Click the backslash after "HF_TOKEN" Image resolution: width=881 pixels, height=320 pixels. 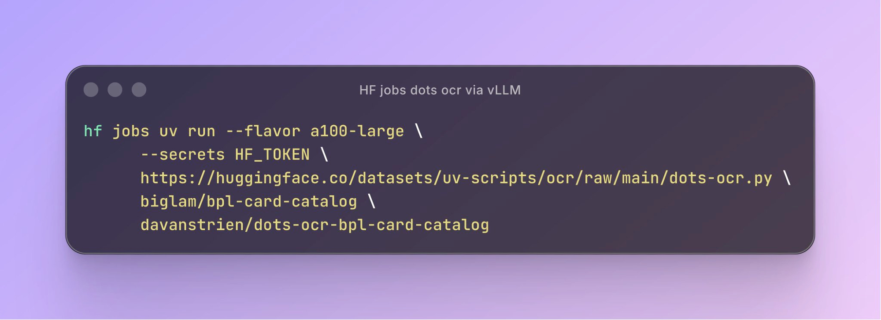pyautogui.click(x=325, y=155)
